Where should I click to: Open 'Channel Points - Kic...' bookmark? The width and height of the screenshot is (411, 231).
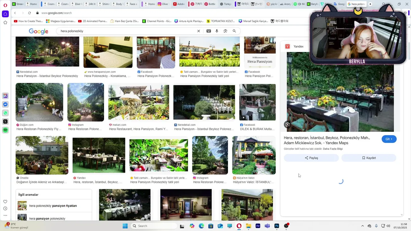[157, 21]
